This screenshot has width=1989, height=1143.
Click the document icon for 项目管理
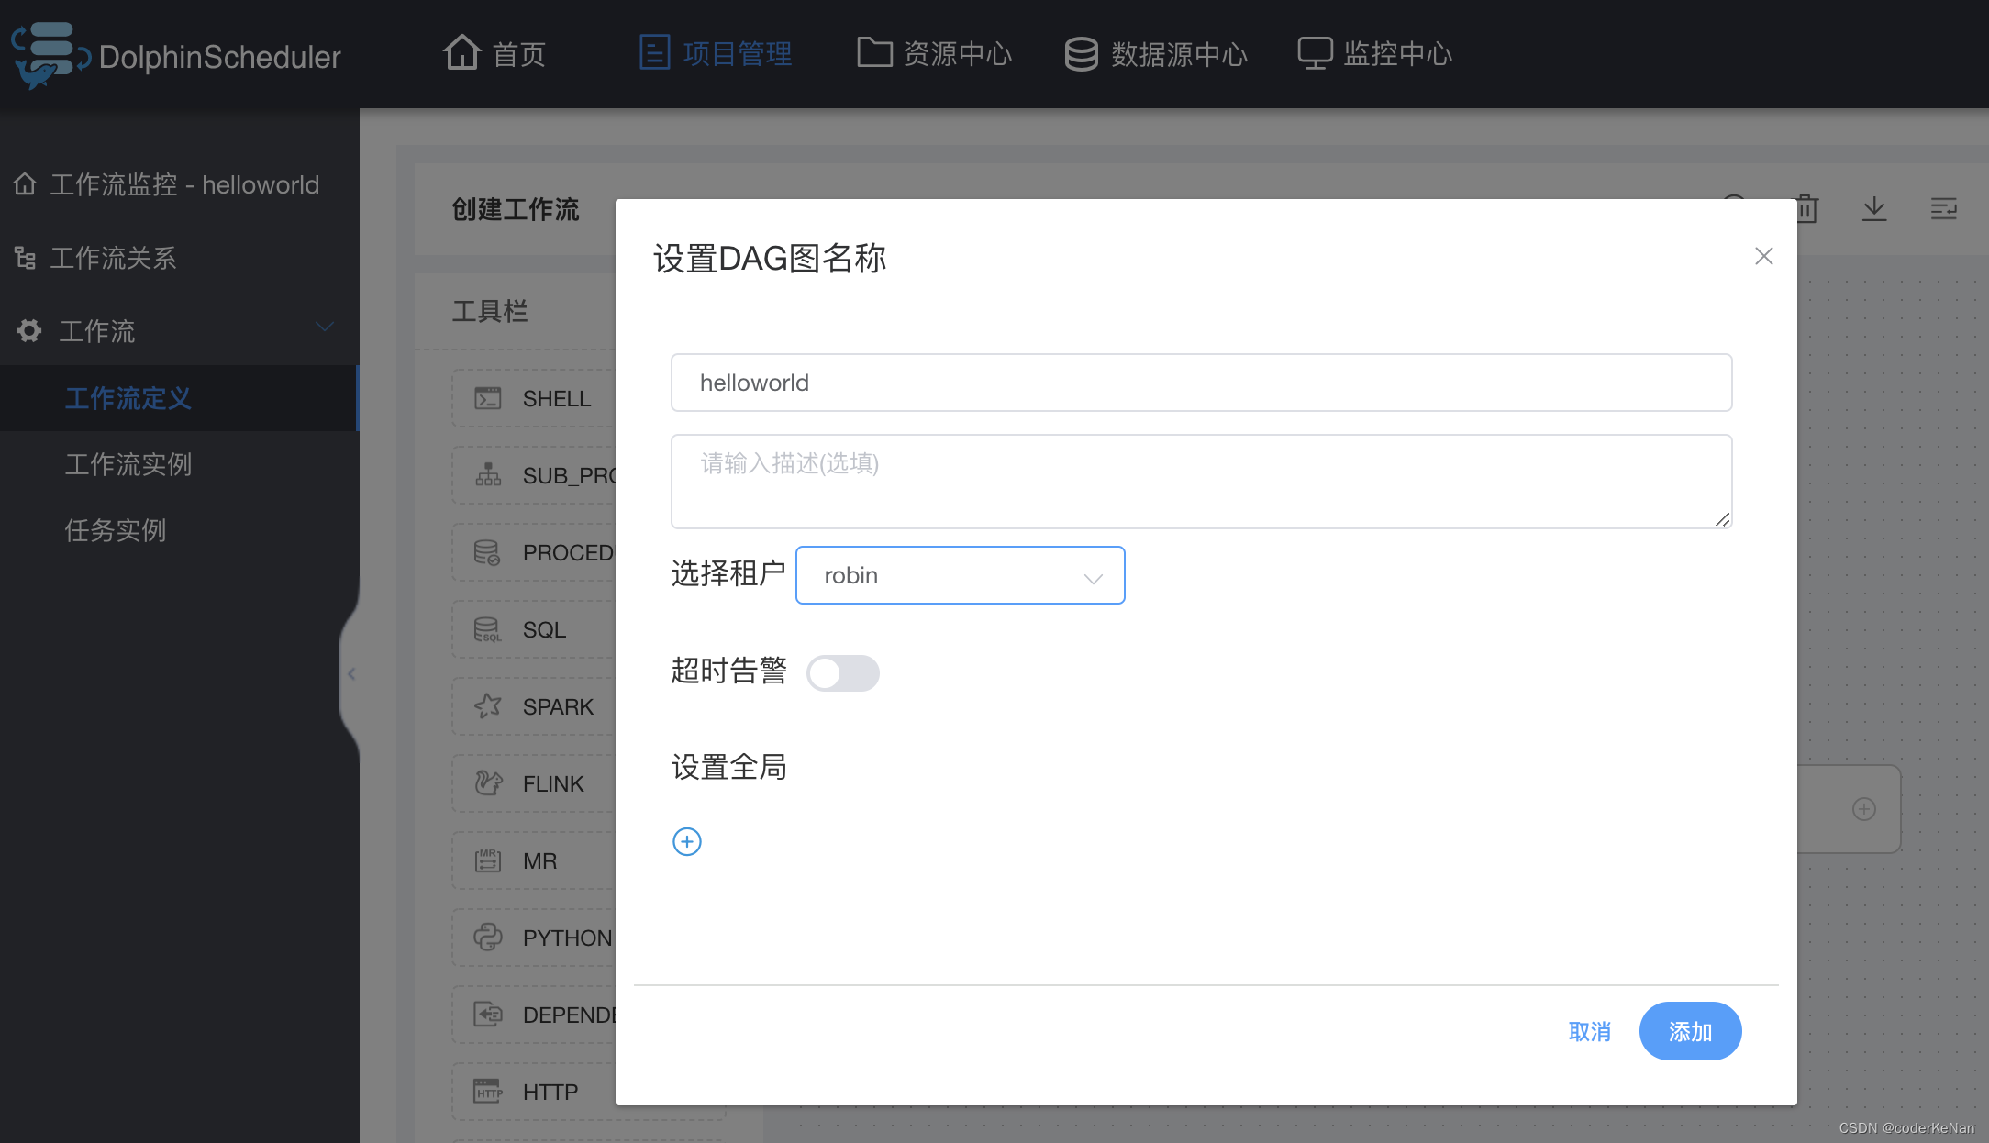654,52
